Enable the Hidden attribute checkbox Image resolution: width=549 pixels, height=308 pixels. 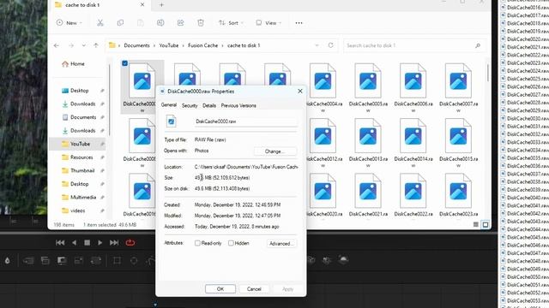(231, 243)
